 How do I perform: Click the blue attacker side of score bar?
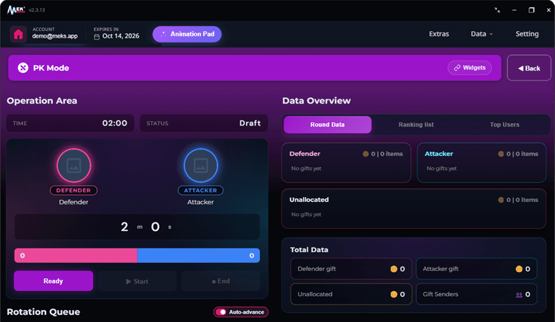coord(198,256)
